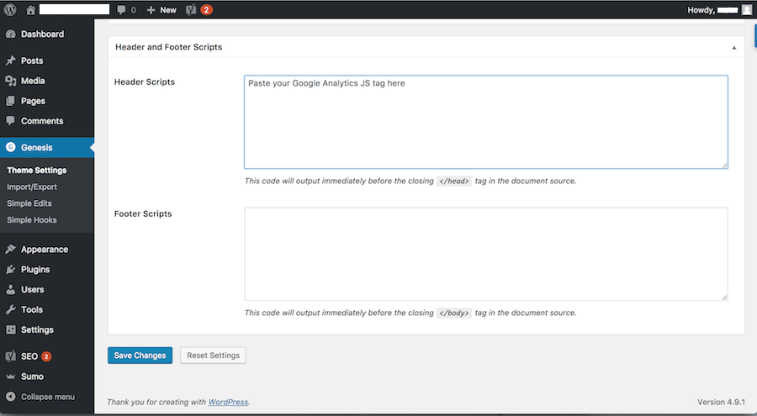Viewport: 757px width, 416px height.
Task: Click the Posts pin icon
Action: 10,61
